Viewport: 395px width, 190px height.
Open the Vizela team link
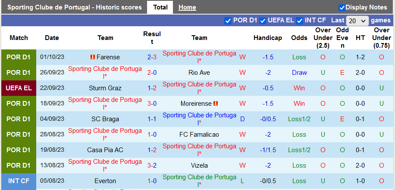(199, 165)
